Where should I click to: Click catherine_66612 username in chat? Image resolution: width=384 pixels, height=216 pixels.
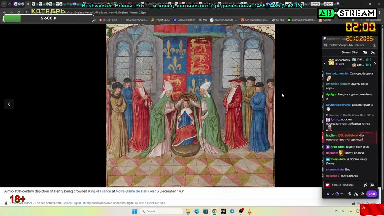(337, 84)
